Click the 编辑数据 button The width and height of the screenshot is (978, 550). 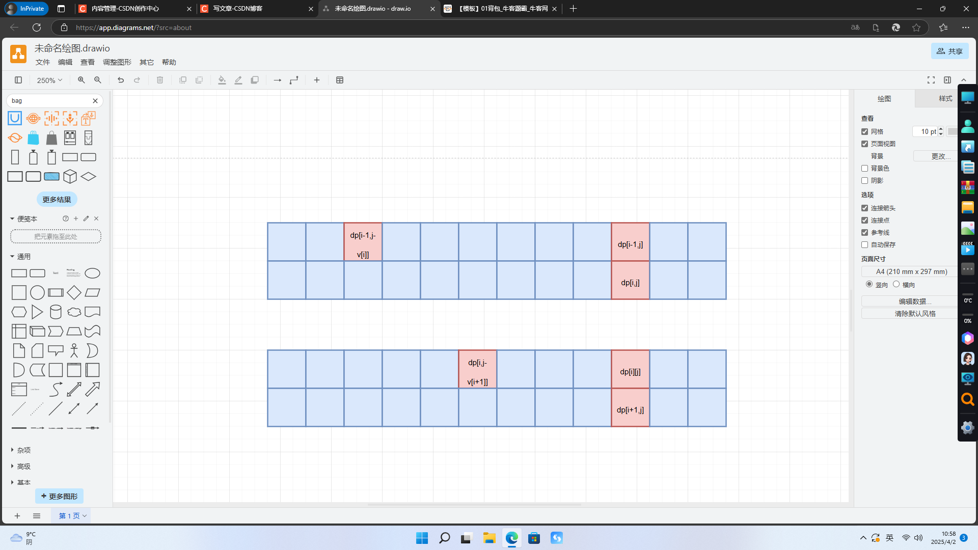click(x=914, y=301)
